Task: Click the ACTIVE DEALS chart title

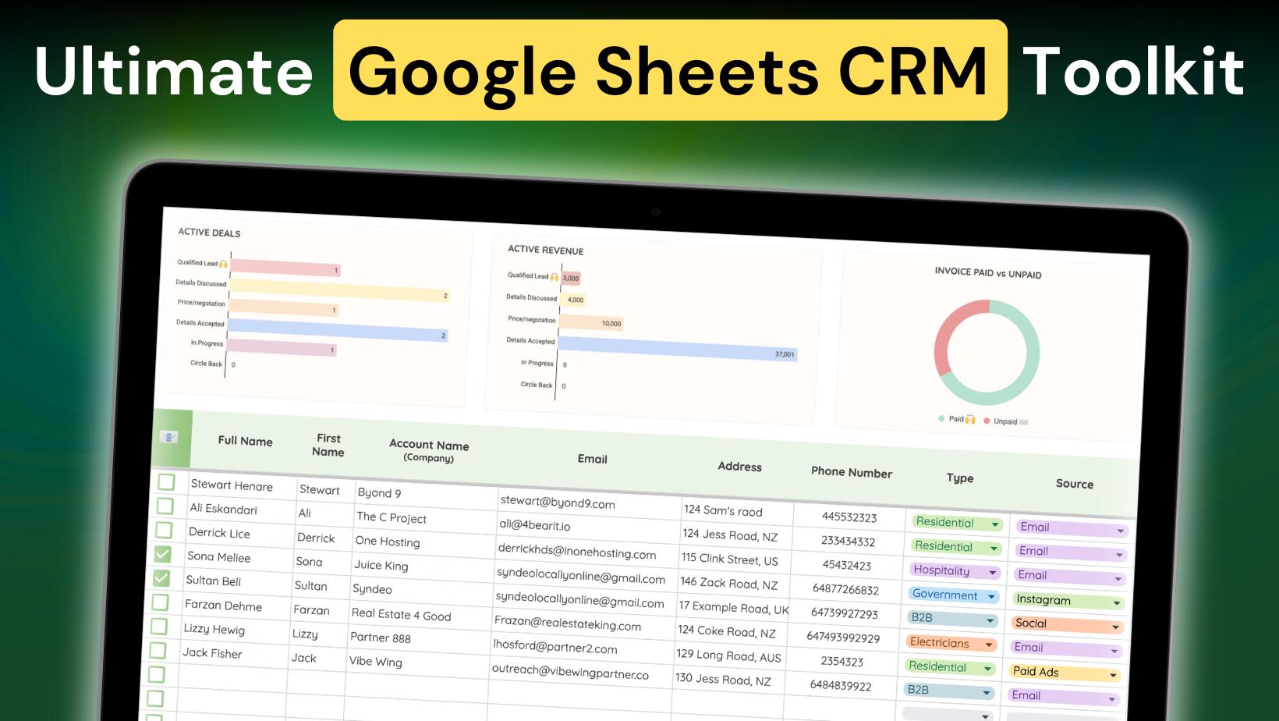Action: click(x=209, y=233)
